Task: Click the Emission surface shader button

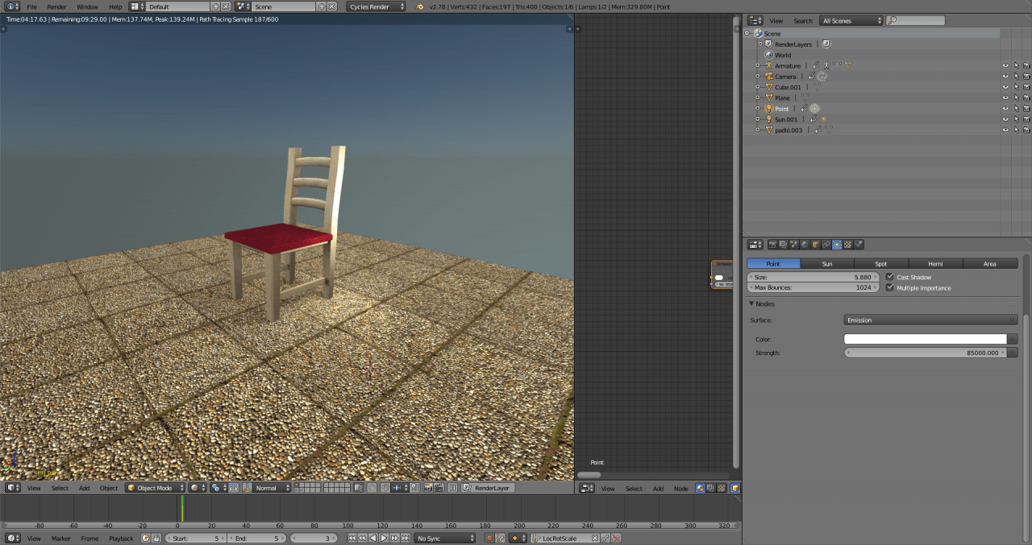Action: pos(930,320)
